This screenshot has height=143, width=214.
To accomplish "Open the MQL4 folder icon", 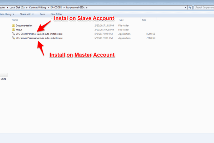I will [13, 29].
